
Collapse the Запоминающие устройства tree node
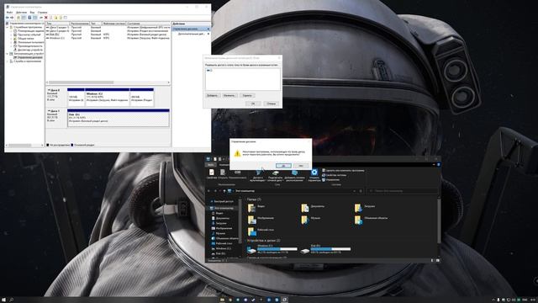(8, 54)
